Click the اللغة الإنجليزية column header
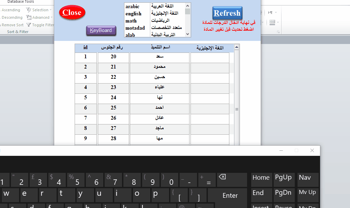Image resolution: width=350 pixels, height=208 pixels. [210, 48]
